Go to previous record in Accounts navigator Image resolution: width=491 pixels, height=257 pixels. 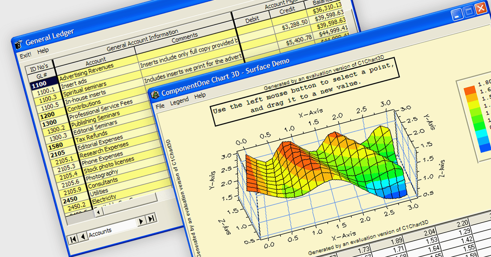tap(83, 237)
